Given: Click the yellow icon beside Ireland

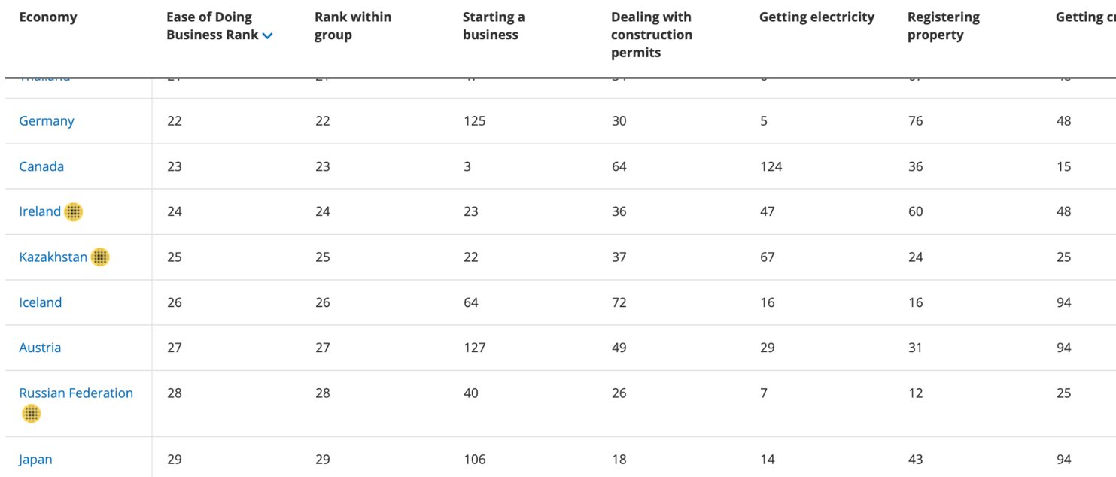Looking at the screenshot, I should [73, 212].
